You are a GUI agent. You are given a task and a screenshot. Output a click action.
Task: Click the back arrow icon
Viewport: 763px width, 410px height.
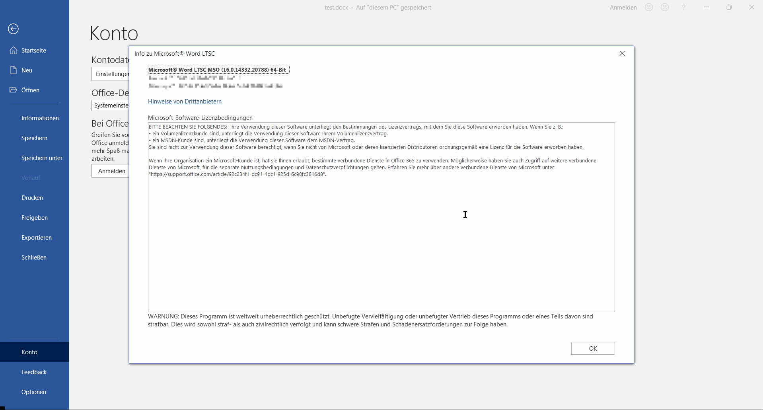13,29
